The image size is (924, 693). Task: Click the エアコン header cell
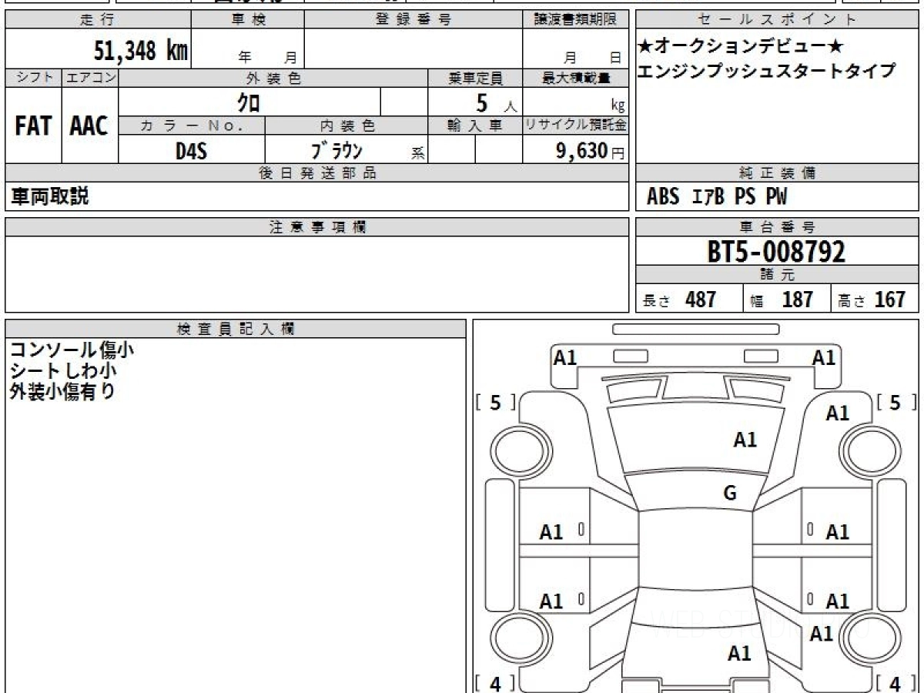click(x=90, y=78)
